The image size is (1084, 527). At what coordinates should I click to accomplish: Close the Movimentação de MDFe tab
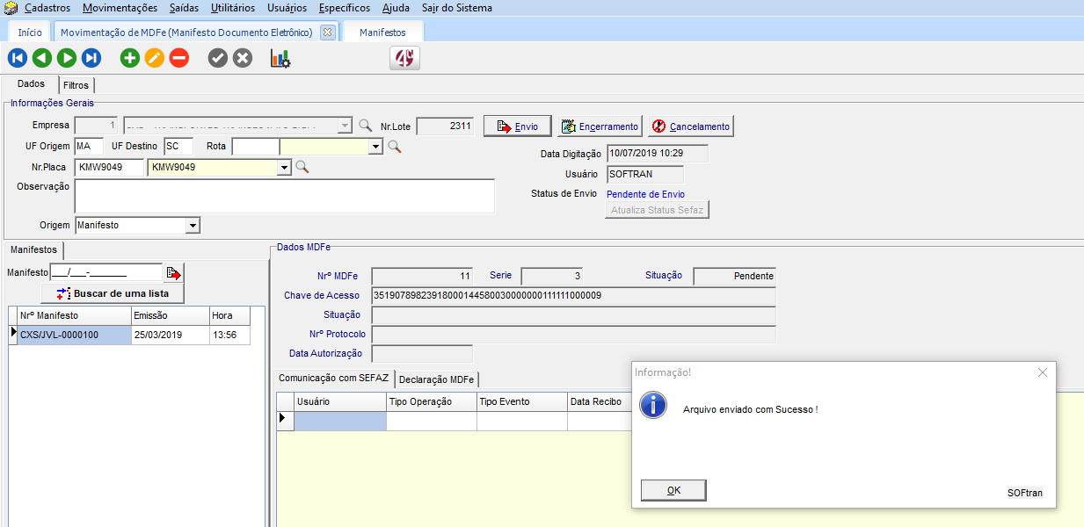[x=327, y=32]
